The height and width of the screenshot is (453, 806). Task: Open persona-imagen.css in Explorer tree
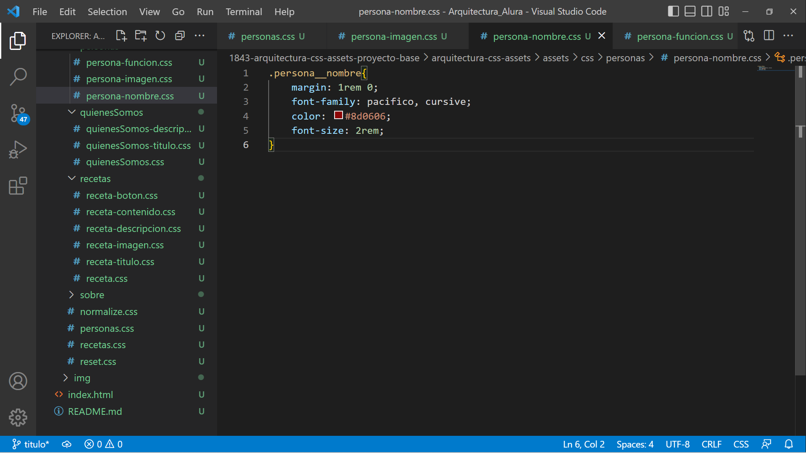point(129,79)
